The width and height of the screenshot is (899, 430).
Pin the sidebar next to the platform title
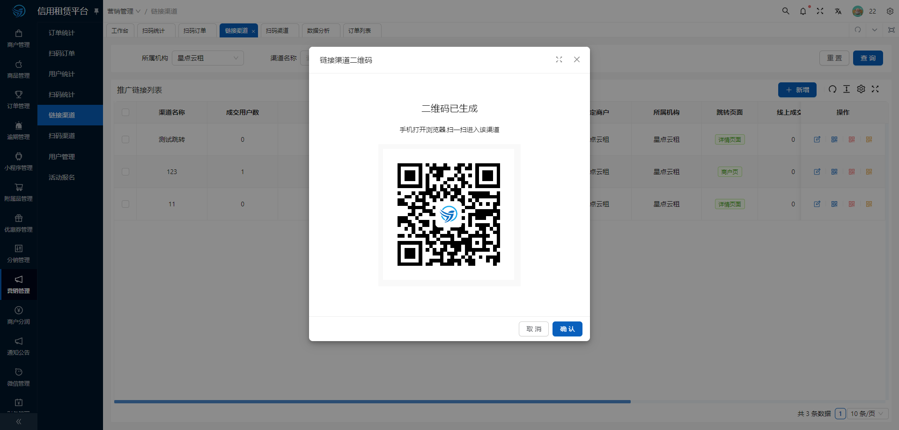coord(96,11)
